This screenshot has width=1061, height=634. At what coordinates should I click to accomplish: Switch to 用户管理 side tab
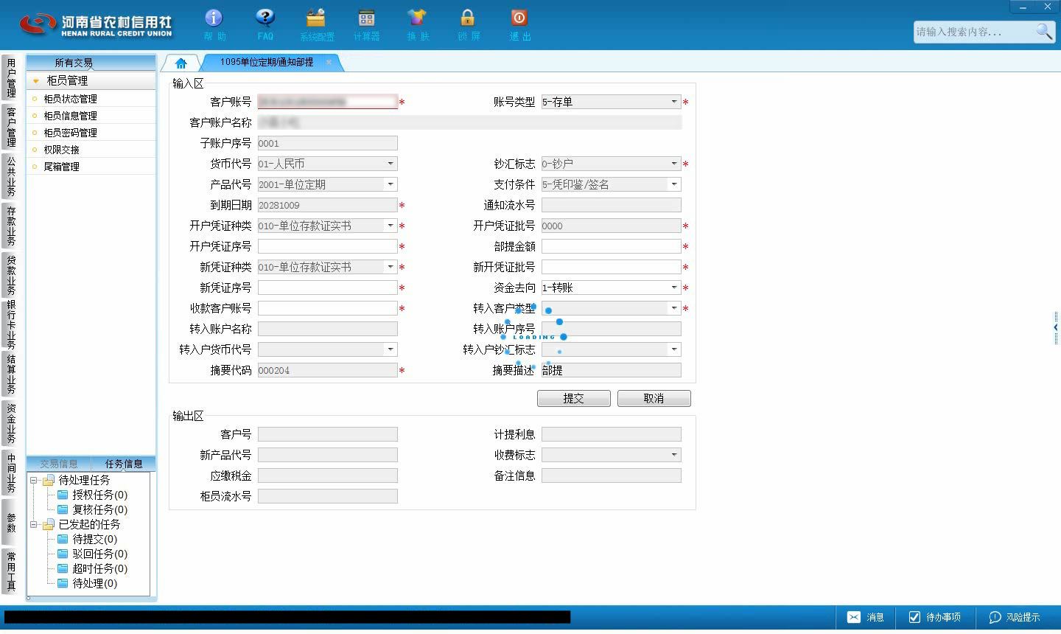11,78
